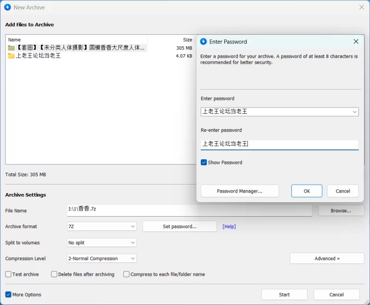Image resolution: width=370 pixels, height=305 pixels.
Task: Select the first folder icon in file list
Action: (x=11, y=48)
